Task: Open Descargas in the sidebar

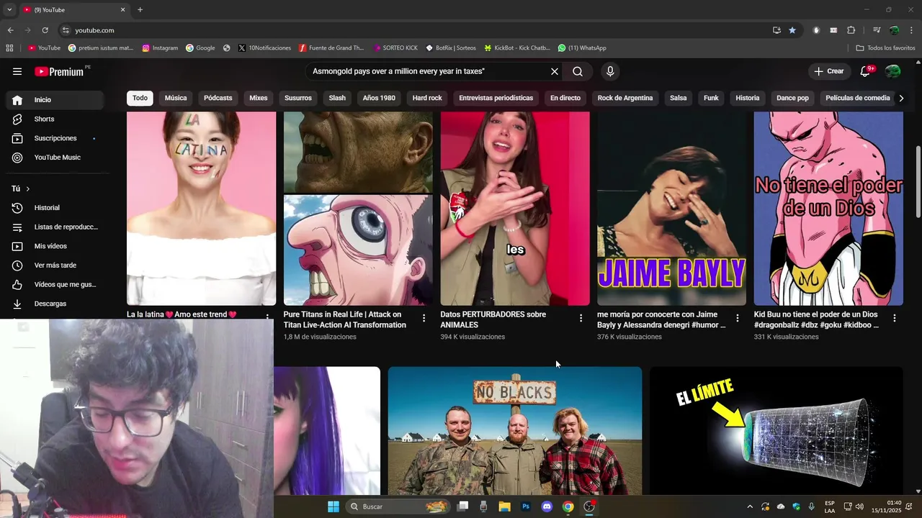Action: [x=55, y=304]
